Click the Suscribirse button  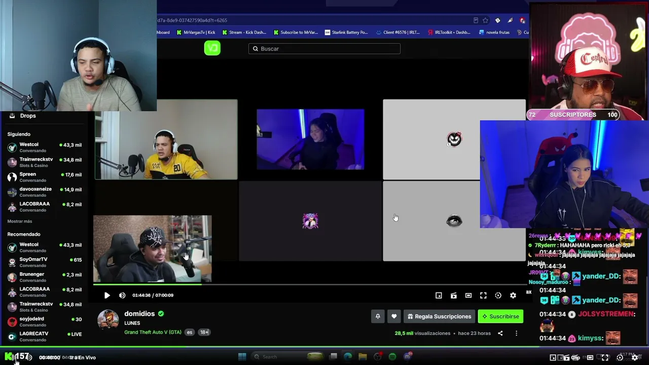click(500, 316)
